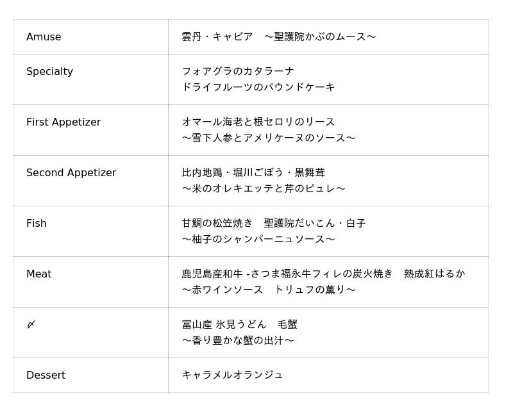Select the 比内地鶏・堀川ごぼう・黒舞茸 line
513x412 pixels.
coord(253,172)
